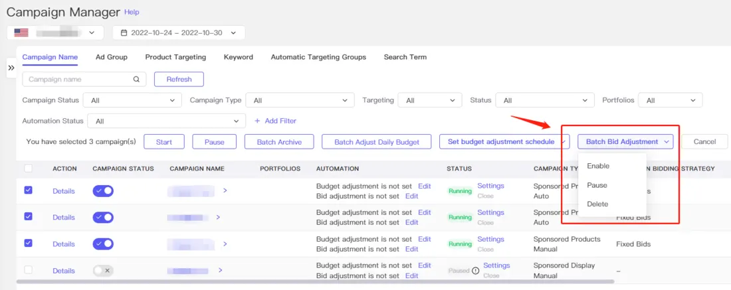731x290 pixels.
Task: Click Batch Adjust Daily Budget button
Action: point(377,141)
